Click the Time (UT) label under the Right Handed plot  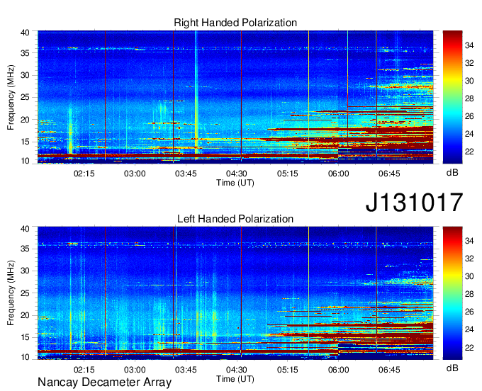tap(235, 183)
